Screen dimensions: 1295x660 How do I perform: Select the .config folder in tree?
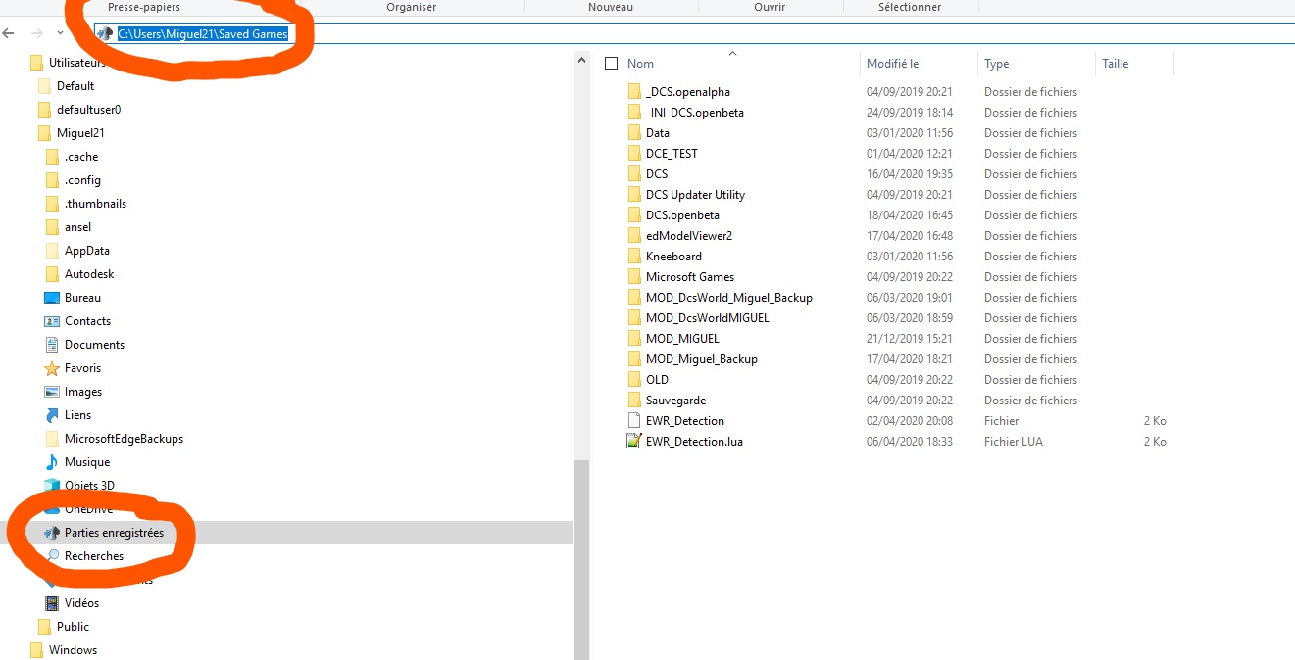(x=82, y=180)
